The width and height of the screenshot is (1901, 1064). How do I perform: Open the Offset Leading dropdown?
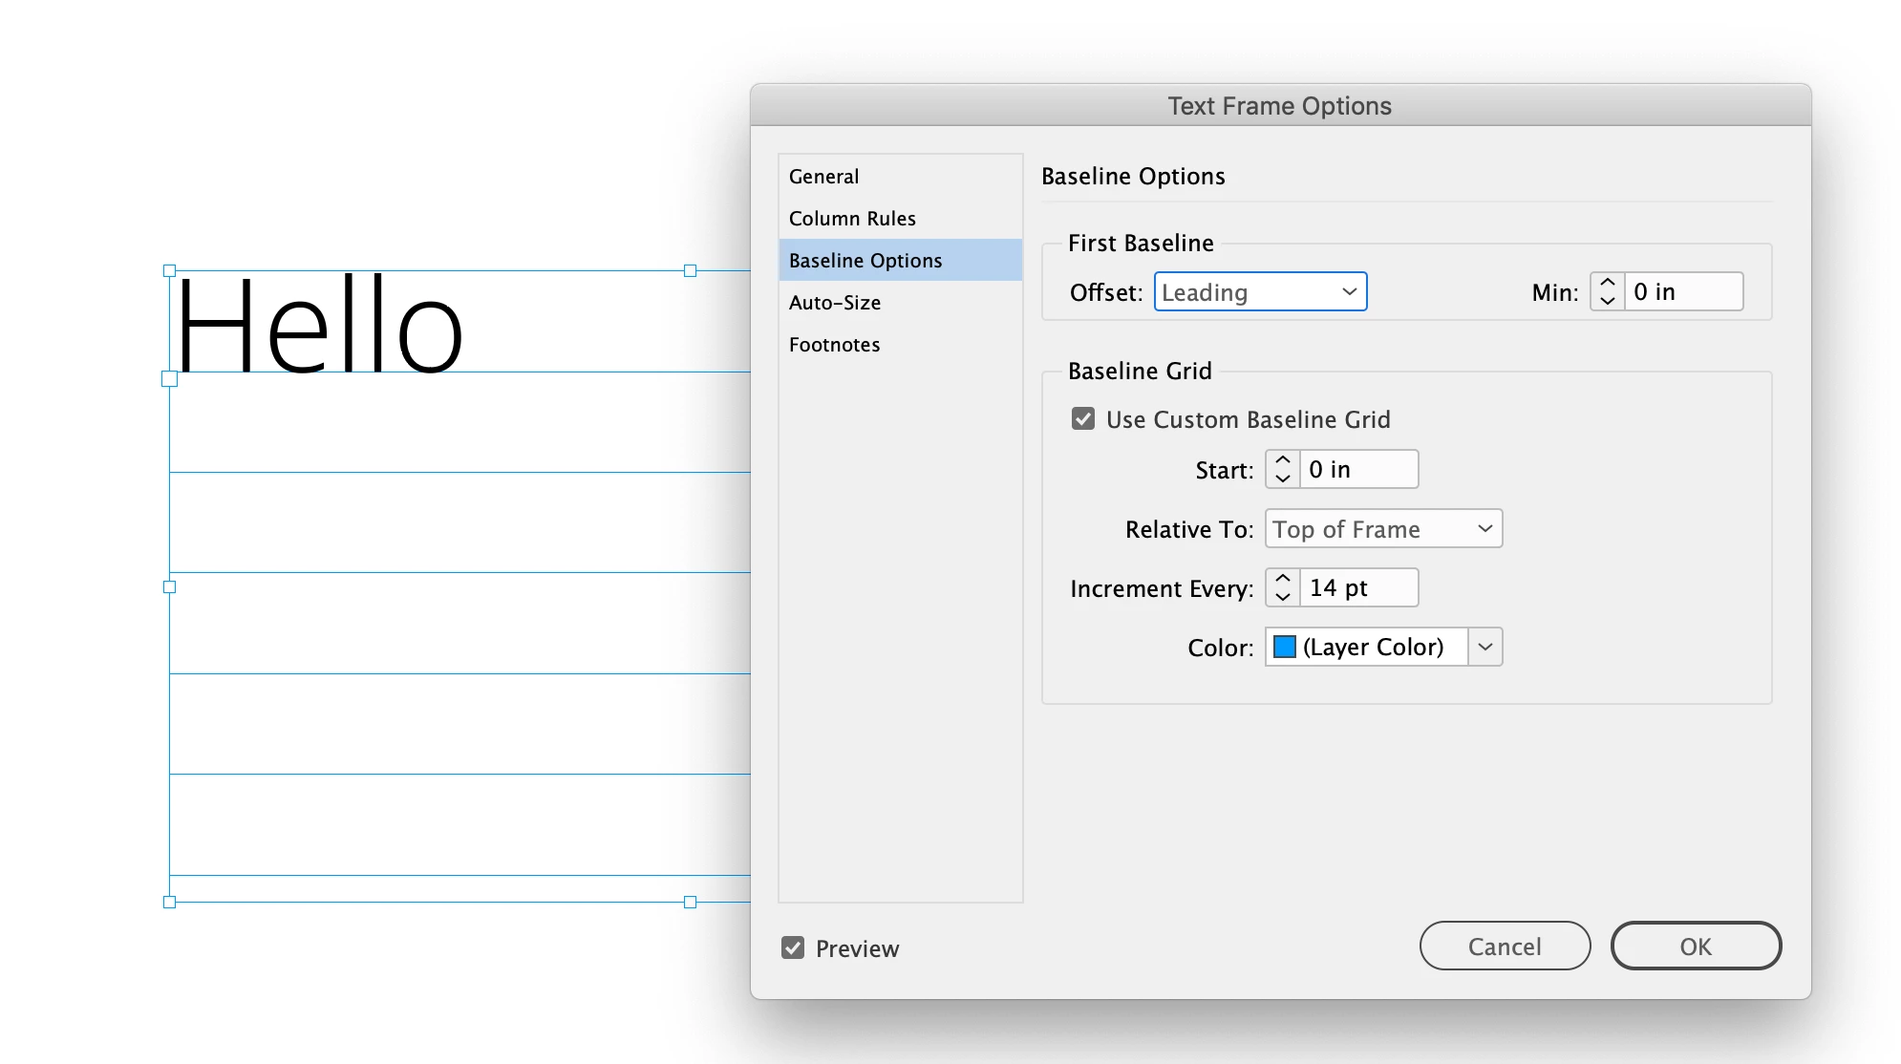pyautogui.click(x=1260, y=292)
